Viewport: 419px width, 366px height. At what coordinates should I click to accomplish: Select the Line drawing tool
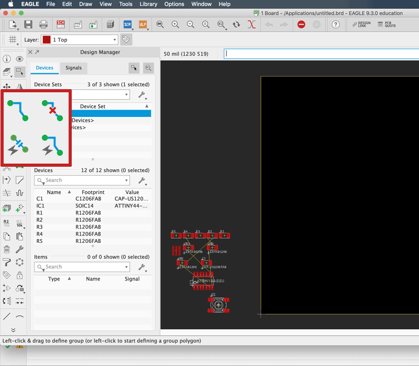[x=7, y=317]
